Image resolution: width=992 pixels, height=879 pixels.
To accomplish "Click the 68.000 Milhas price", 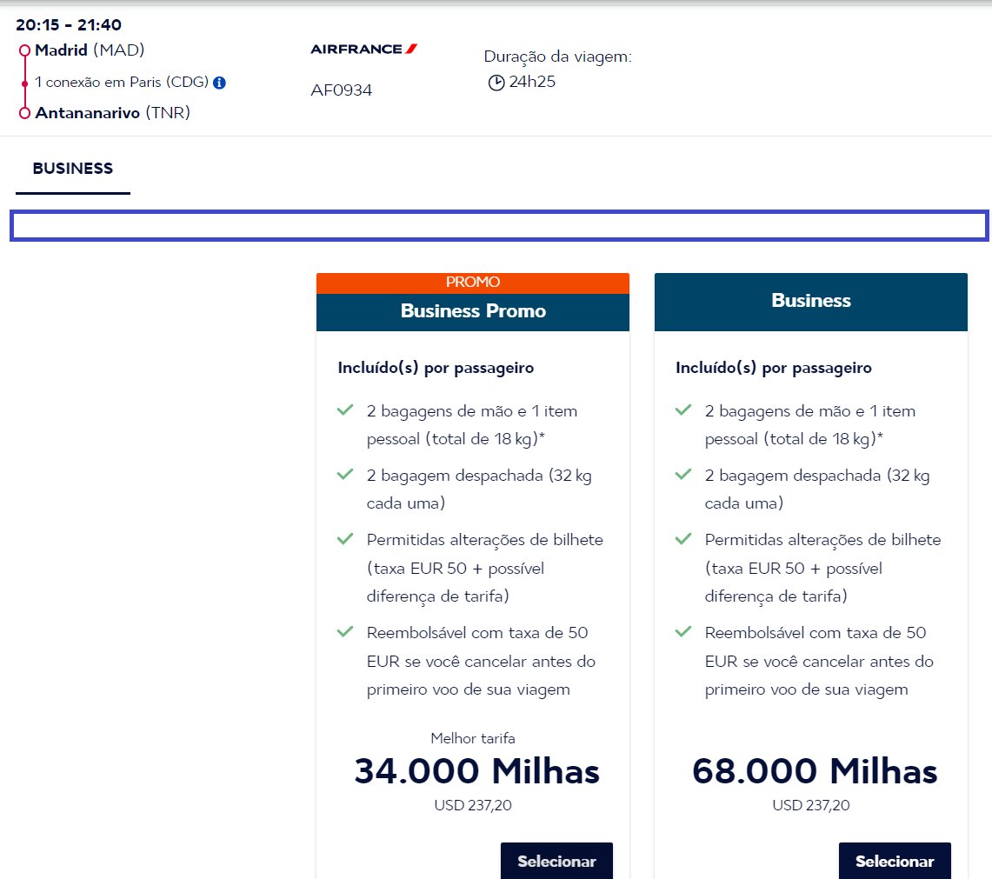I will coord(815,771).
